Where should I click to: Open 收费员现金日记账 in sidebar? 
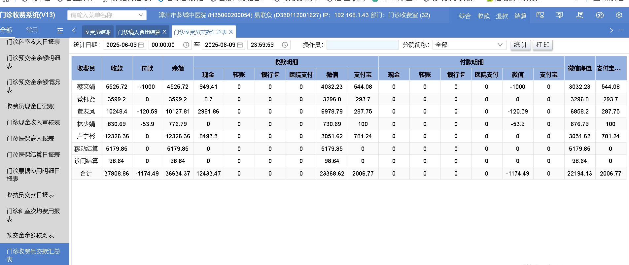[30, 106]
